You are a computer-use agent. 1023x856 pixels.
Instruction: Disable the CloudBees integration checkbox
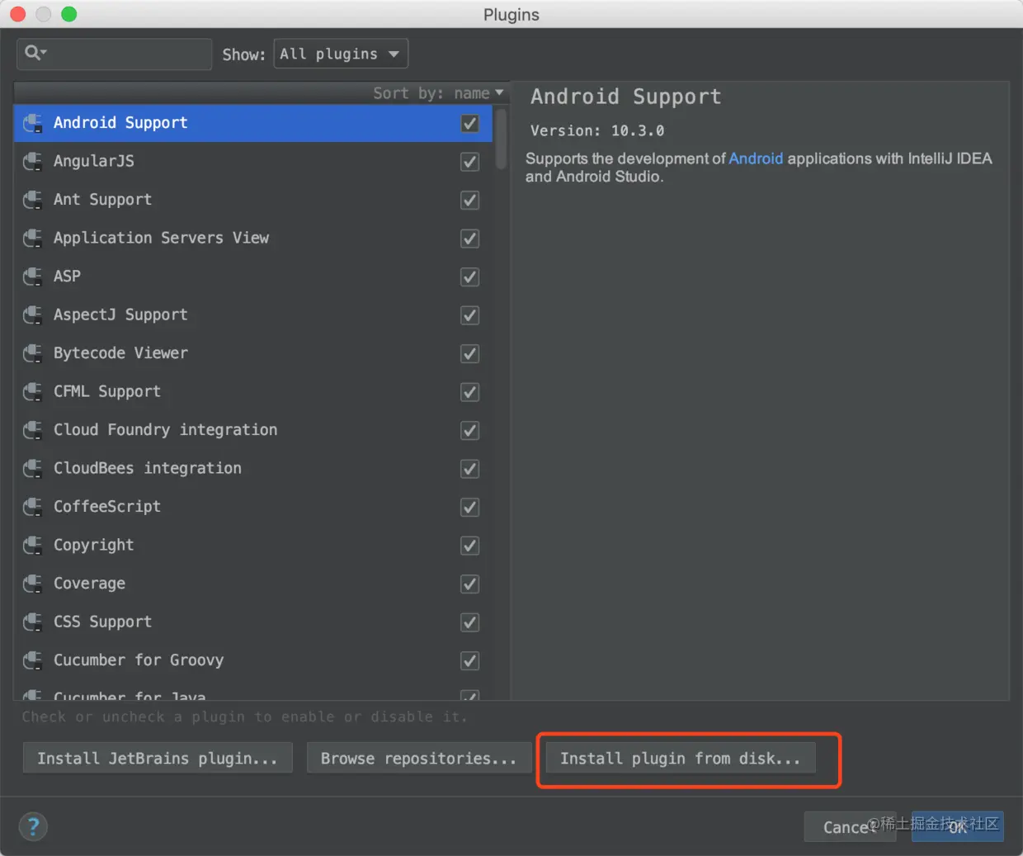point(469,469)
